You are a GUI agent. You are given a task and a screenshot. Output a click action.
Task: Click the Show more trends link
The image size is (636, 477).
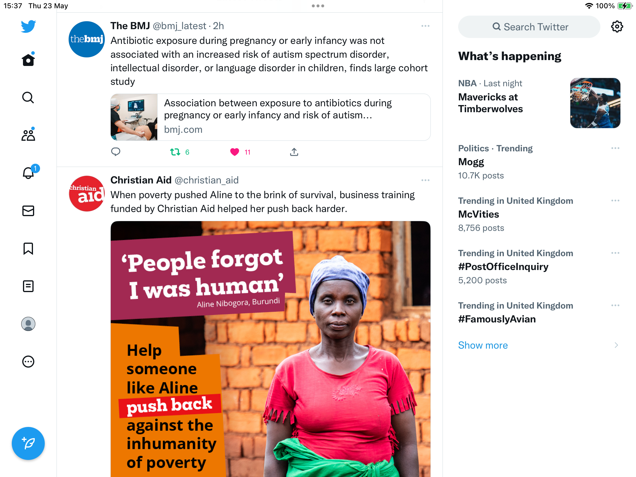pos(483,345)
